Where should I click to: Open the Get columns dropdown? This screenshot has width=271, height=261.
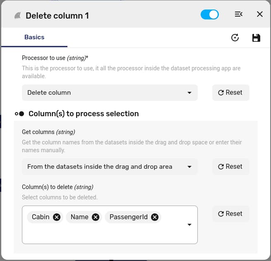click(110, 167)
